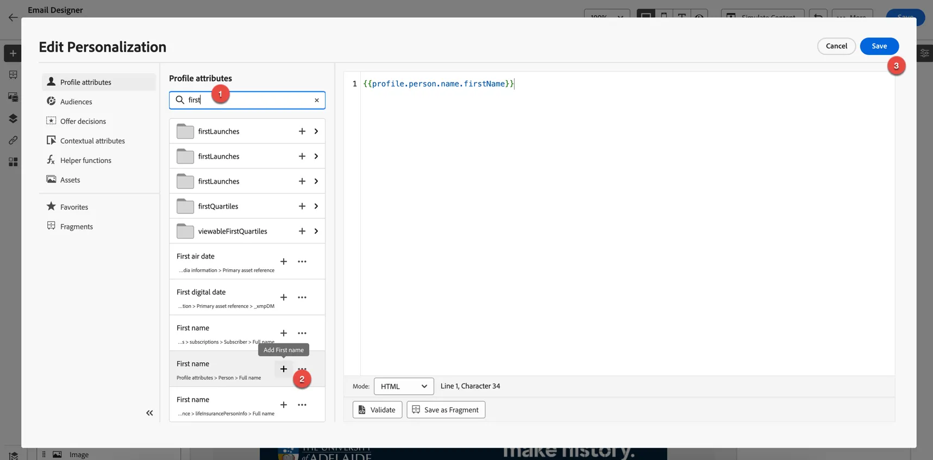Cancel the Edit Personalization dialog
This screenshot has width=933, height=460.
click(x=836, y=46)
